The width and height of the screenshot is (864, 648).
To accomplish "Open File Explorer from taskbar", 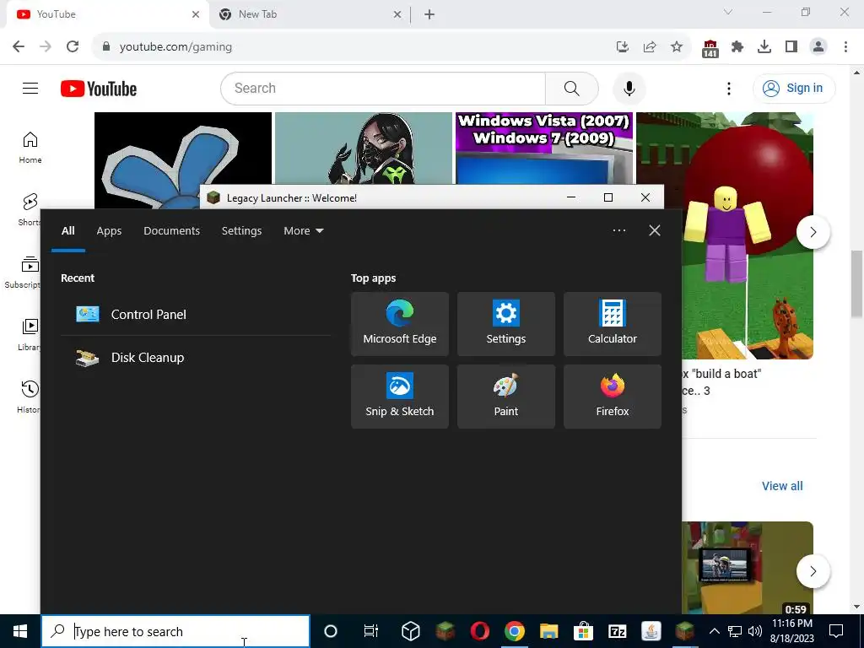I will tap(548, 631).
